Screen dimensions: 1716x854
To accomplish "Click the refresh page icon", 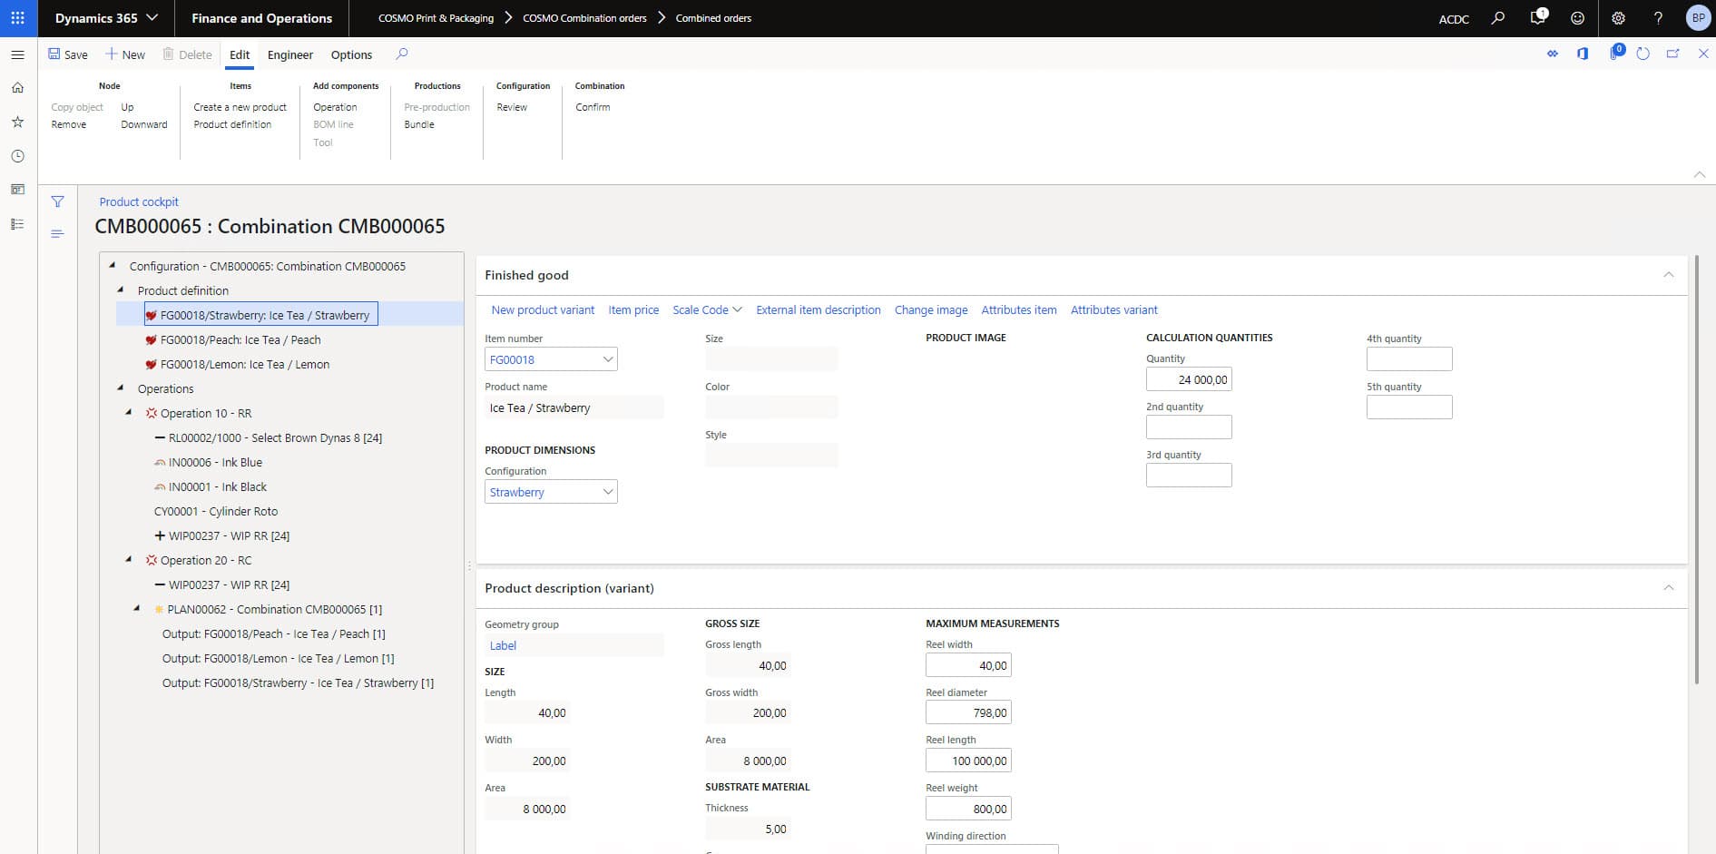I will pyautogui.click(x=1642, y=54).
